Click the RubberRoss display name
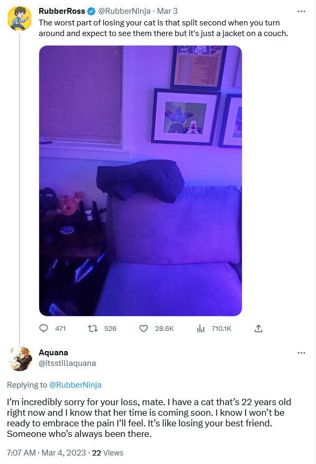 [62, 11]
